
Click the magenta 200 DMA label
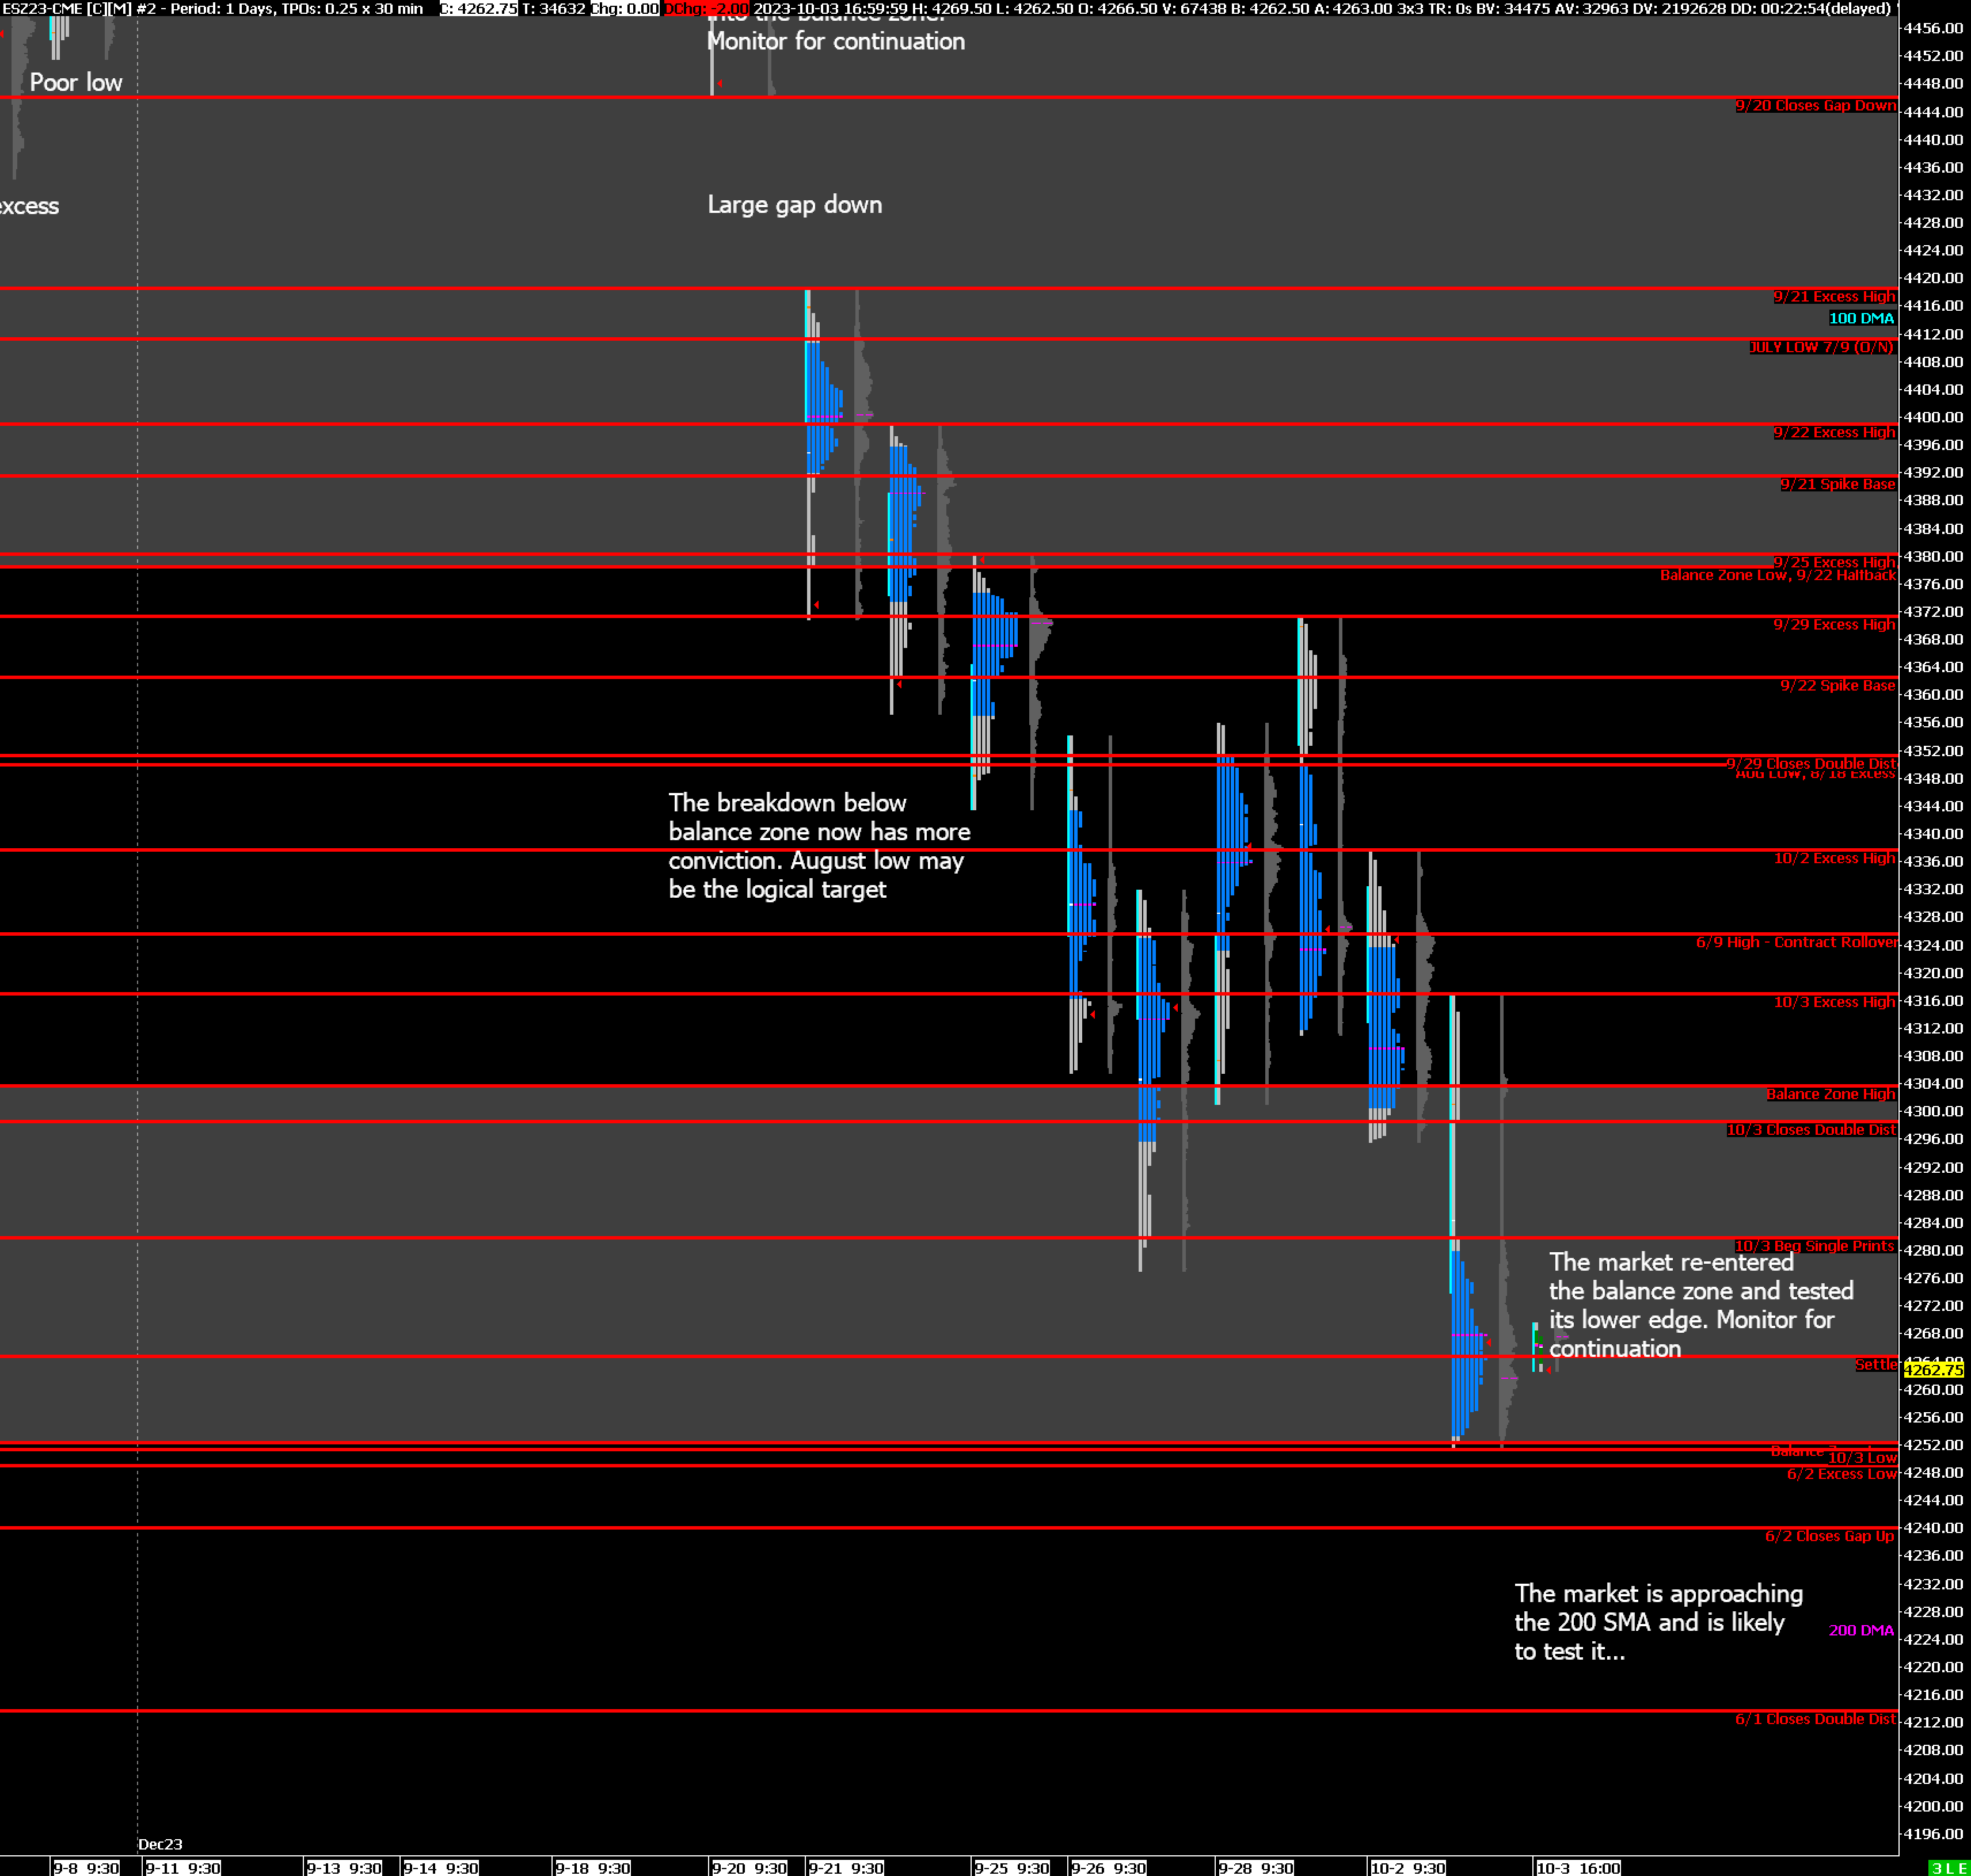click(x=1861, y=1630)
